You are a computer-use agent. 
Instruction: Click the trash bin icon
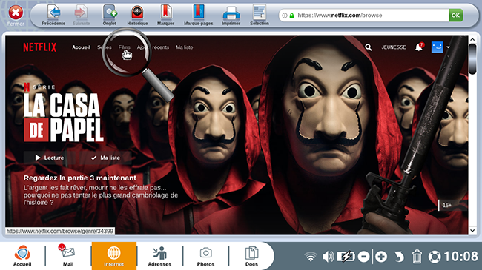coord(417,257)
